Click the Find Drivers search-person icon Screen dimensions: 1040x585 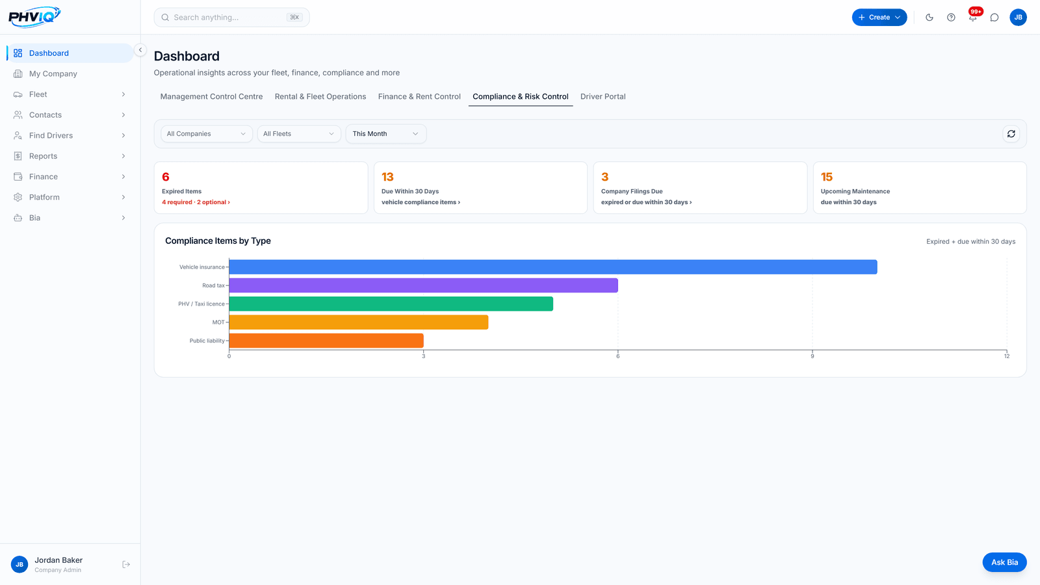(18, 136)
